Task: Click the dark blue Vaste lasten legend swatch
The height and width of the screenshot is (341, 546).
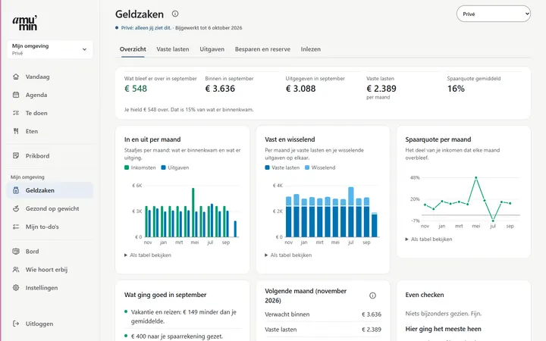Action: click(267, 167)
